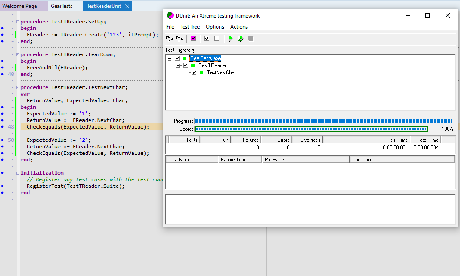Click the empty-box Deselect Current toolbar icon
The height and width of the screenshot is (276, 460).
click(x=217, y=39)
